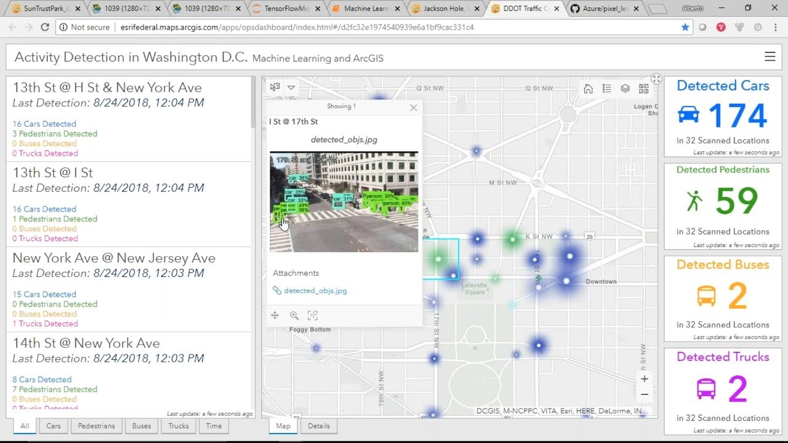This screenshot has height=443, width=788.
Task: Click the browser reload button
Action: [x=44, y=27]
